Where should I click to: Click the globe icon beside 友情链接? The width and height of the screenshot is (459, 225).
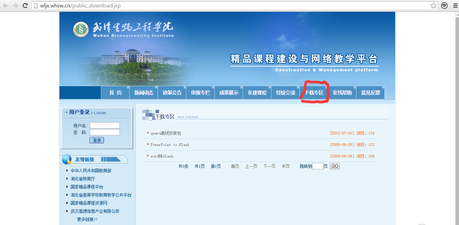(x=66, y=159)
